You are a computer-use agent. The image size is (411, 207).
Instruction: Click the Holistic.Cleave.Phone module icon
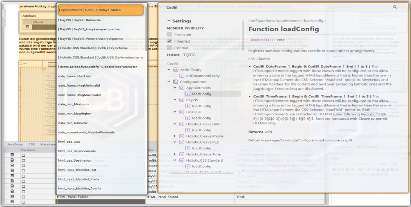[182, 136]
